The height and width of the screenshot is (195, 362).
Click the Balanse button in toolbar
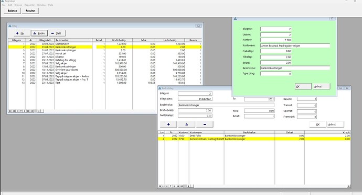pyautogui.click(x=12, y=10)
